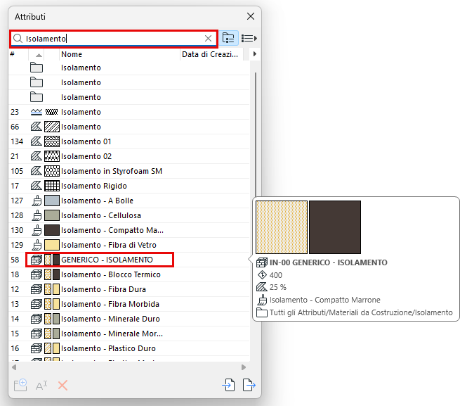Viewport: 467px width, 406px height.
Task: Select Isolamento in Styrofoam SM fill
Action: click(x=112, y=171)
